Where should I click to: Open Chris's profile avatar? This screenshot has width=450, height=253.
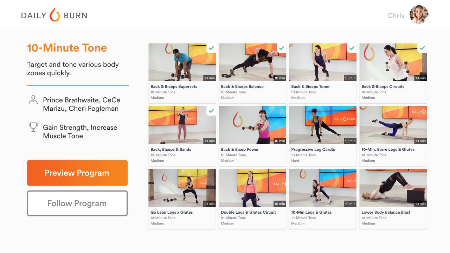click(x=419, y=15)
